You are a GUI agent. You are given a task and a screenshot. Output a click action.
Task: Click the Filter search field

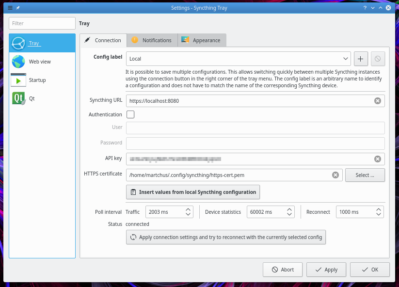pos(42,23)
